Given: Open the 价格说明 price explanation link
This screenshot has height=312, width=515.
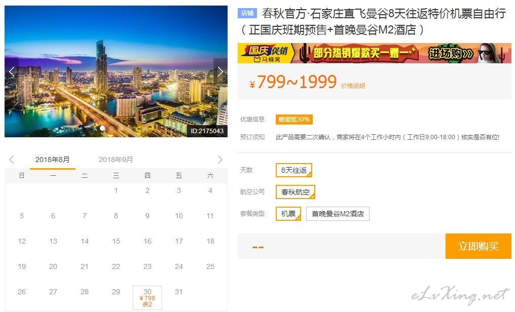Looking at the screenshot, I should (x=353, y=86).
